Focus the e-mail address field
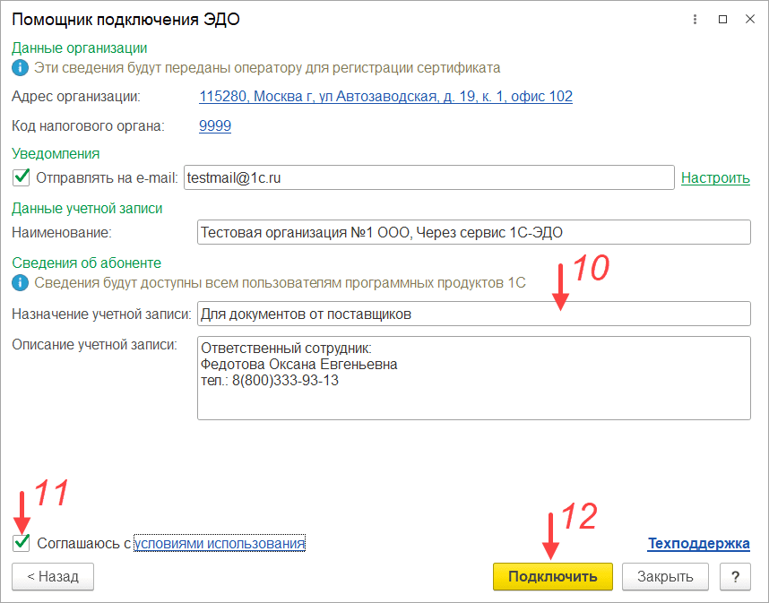This screenshot has height=603, width=769. point(428,177)
